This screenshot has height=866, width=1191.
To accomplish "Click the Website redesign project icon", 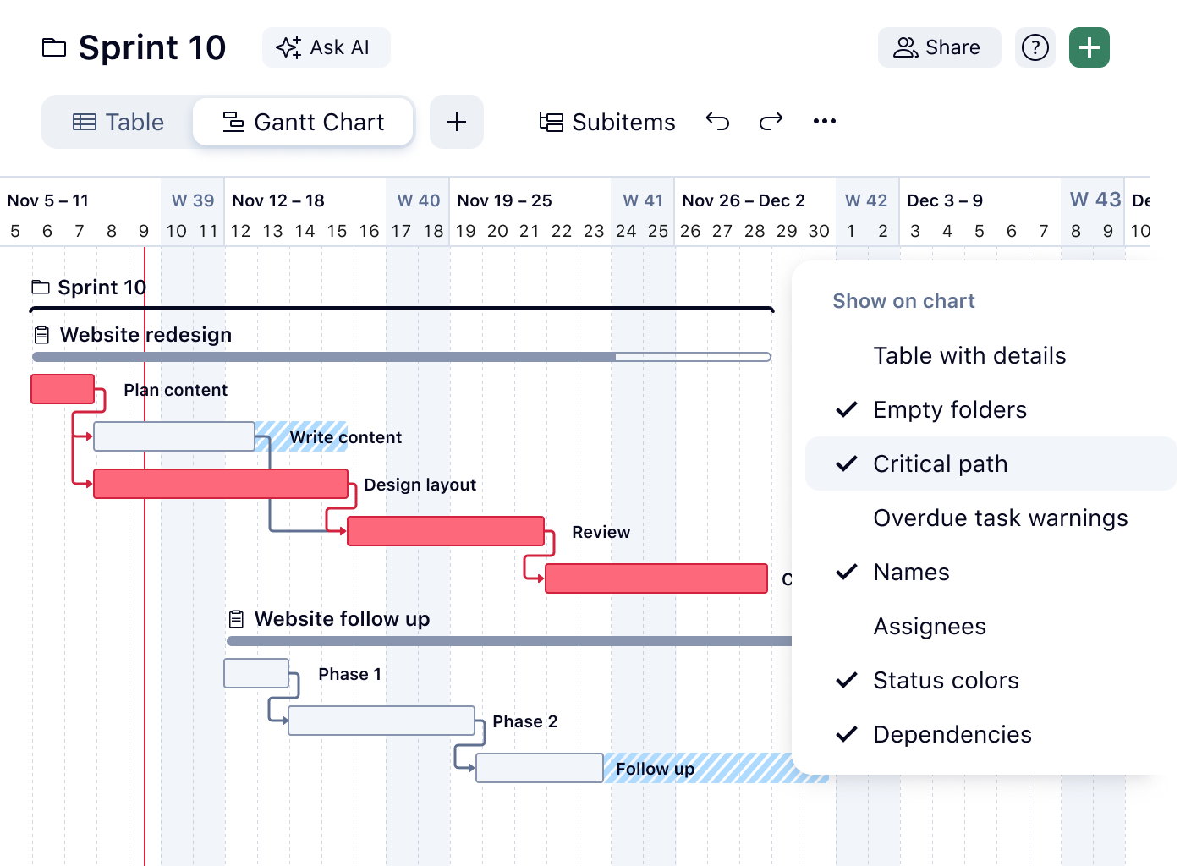I will coord(41,335).
